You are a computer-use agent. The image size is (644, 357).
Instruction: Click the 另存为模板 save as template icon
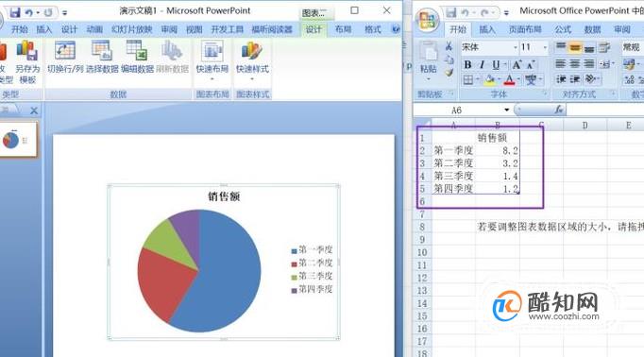click(27, 61)
